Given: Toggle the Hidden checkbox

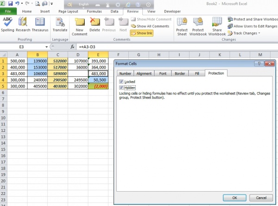Looking at the screenshot, I should (121, 87).
